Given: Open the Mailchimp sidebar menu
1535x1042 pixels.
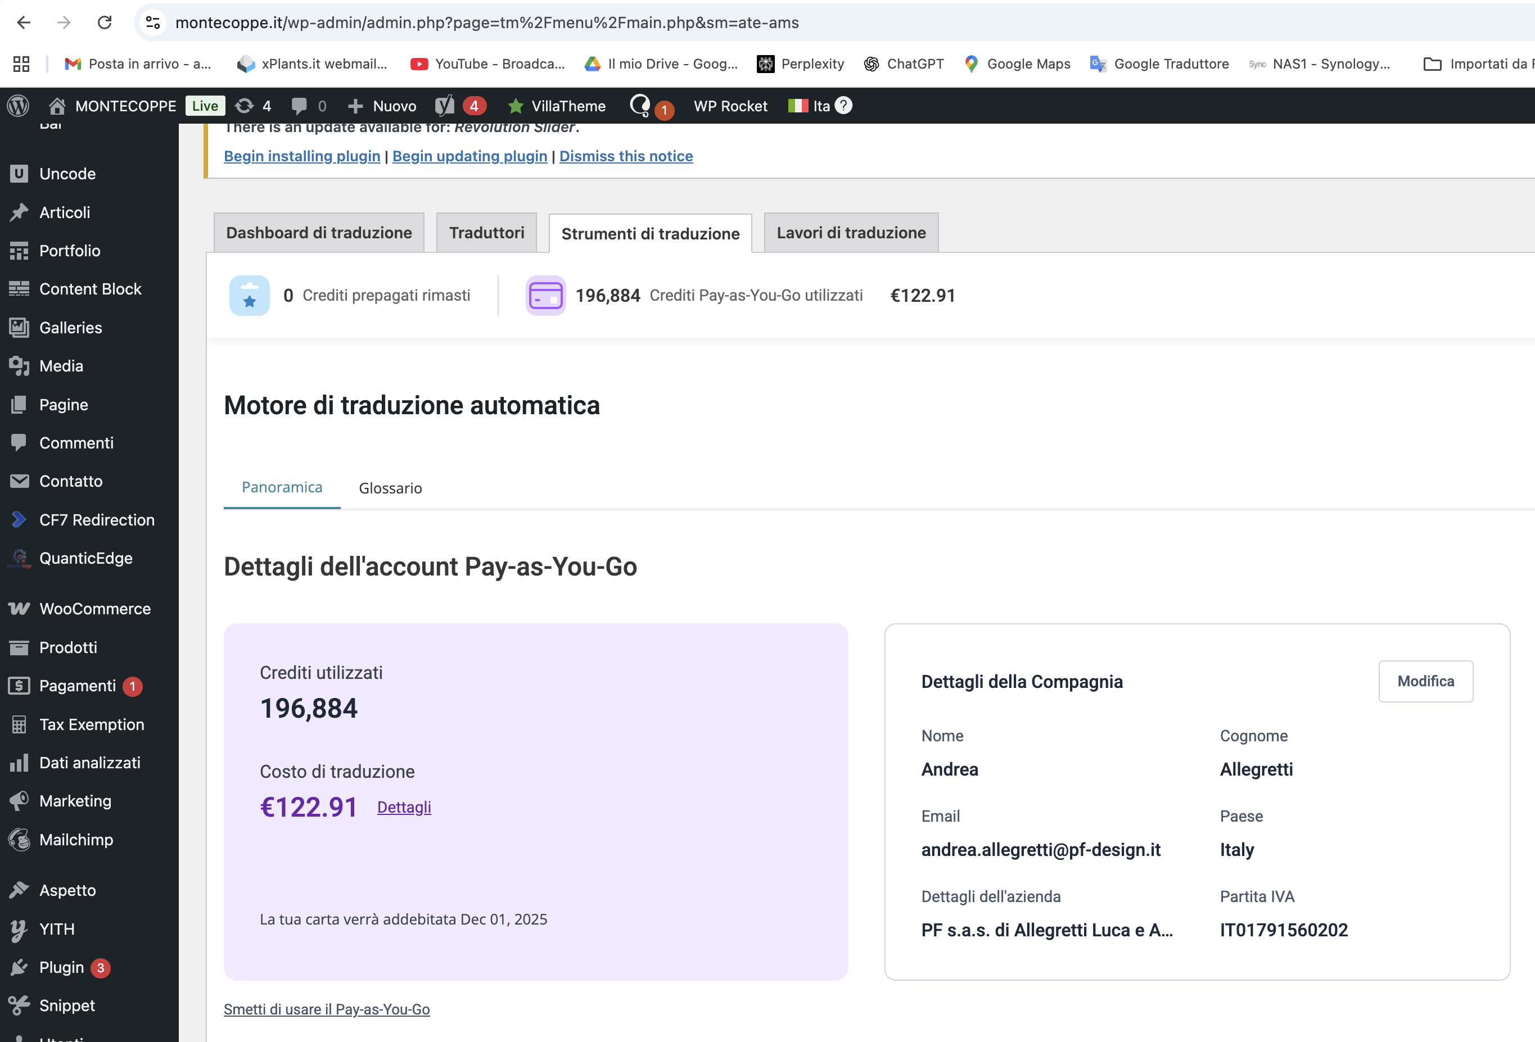Looking at the screenshot, I should pyautogui.click(x=76, y=839).
